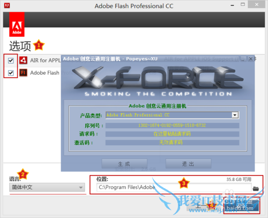Image resolution: width=268 pixels, height=218 pixels.
Task: Minimize the Adobe Flash Professional CC window
Action: point(232,5)
